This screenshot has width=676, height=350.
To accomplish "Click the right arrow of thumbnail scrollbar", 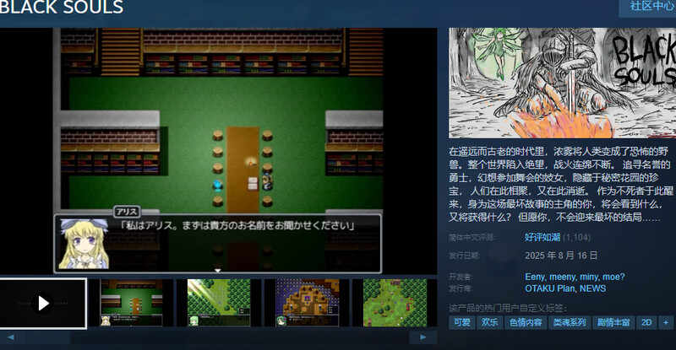I will pyautogui.click(x=423, y=337).
